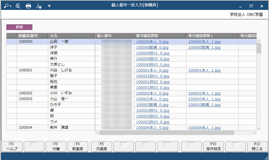Open link 100003本人_0.jpg
Screen dimensions: 269x160
pos(152,99)
